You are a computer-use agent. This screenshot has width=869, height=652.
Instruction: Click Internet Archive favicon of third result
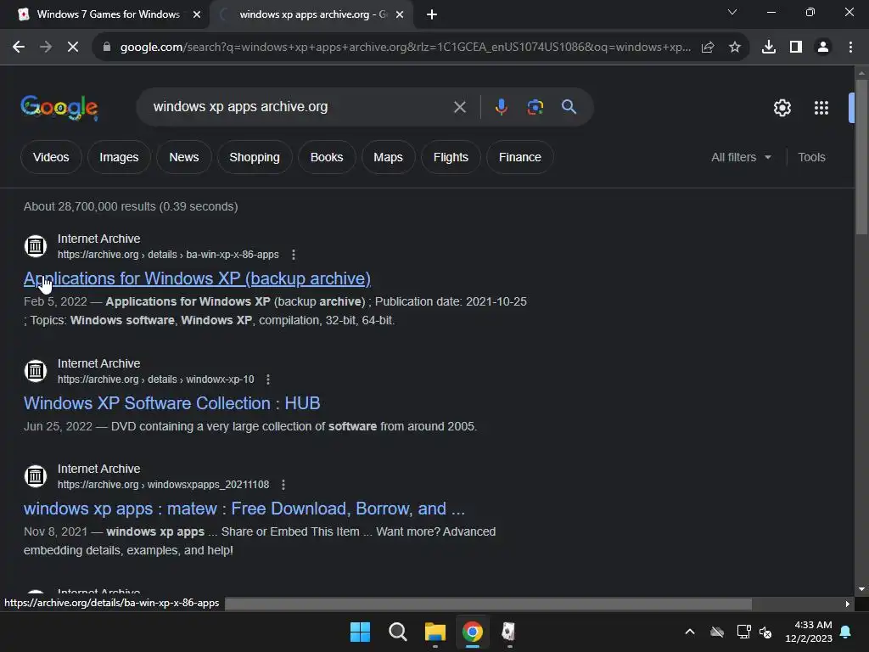click(x=36, y=475)
